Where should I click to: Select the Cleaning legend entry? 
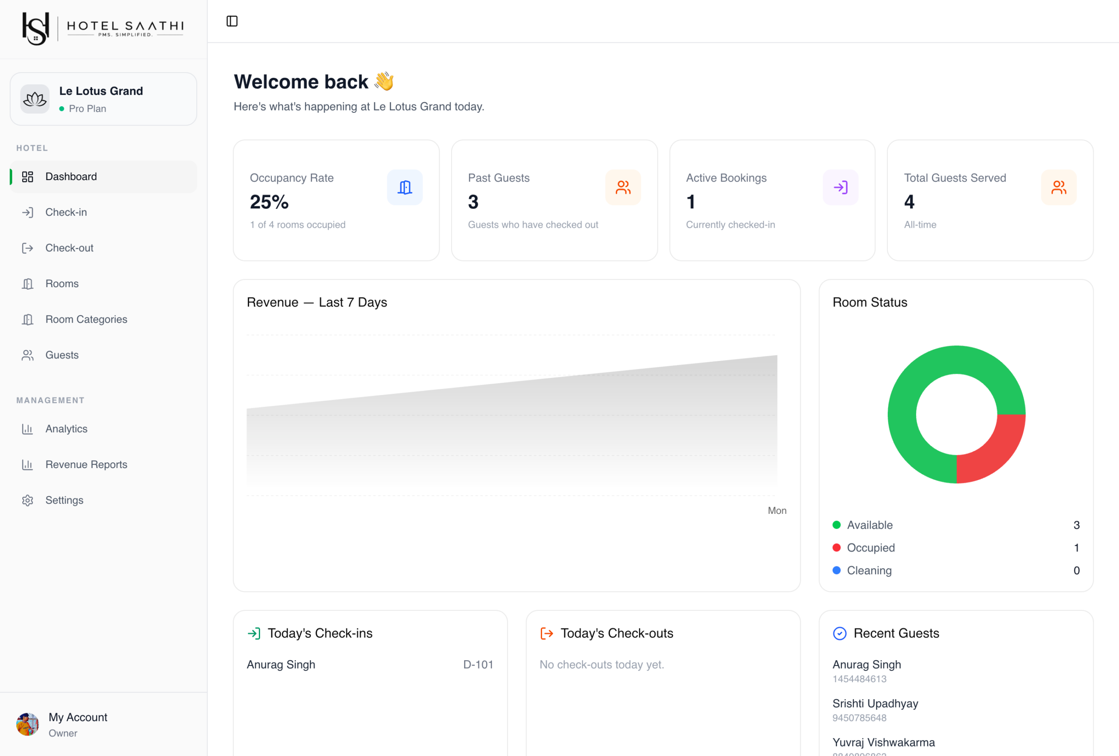(x=956, y=570)
